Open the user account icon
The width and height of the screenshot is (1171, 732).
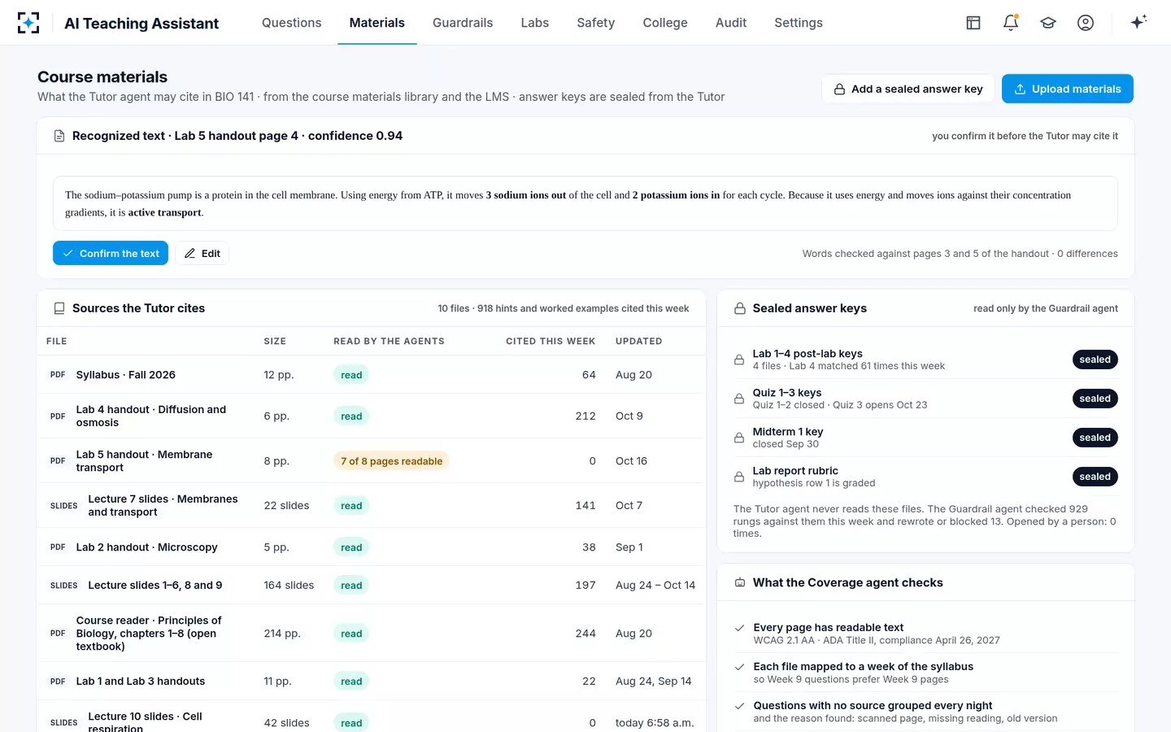(1086, 23)
